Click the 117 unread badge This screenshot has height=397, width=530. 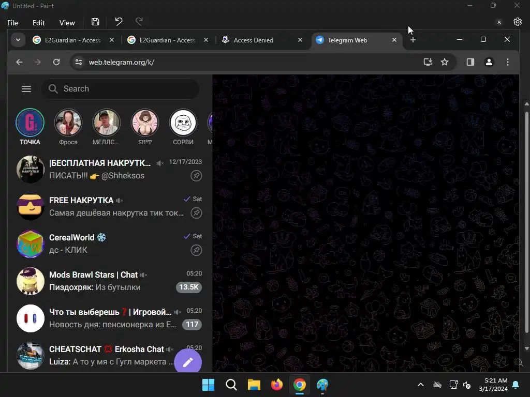point(192,325)
